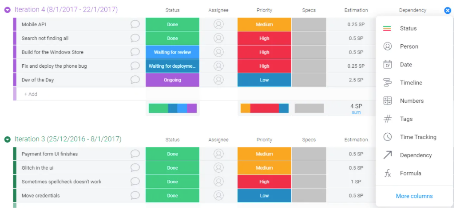Collapse the Iteration 3 group
This screenshot has width=464, height=209.
click(8, 139)
